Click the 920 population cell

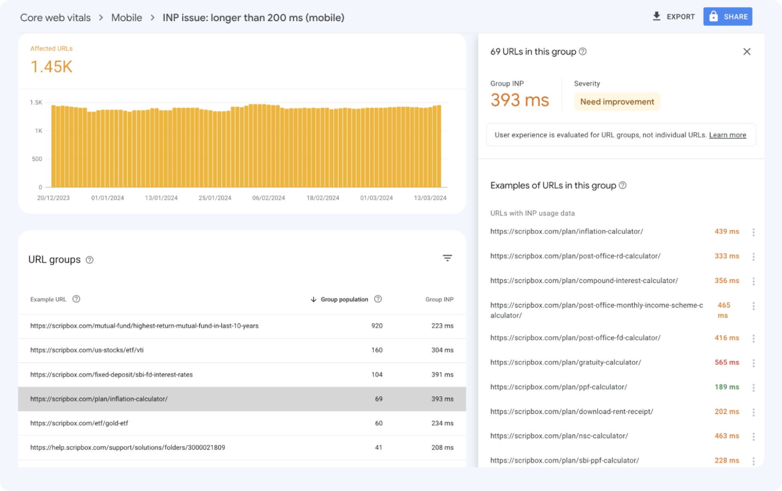[377, 326]
